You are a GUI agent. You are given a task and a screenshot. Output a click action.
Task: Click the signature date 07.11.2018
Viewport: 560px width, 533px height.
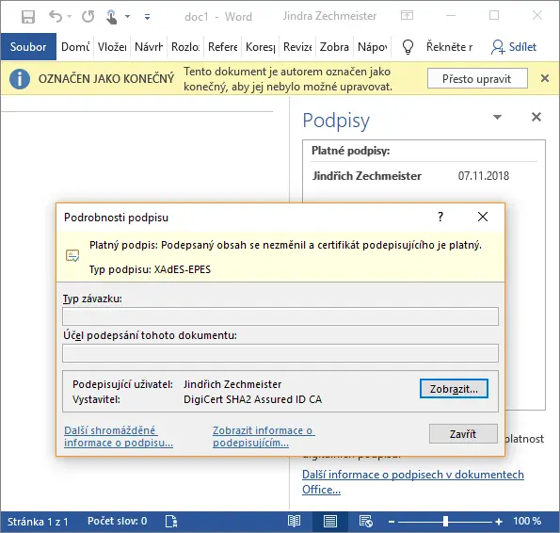coord(483,176)
